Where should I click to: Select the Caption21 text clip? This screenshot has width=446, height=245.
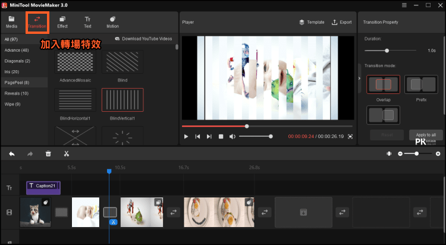tap(43, 188)
